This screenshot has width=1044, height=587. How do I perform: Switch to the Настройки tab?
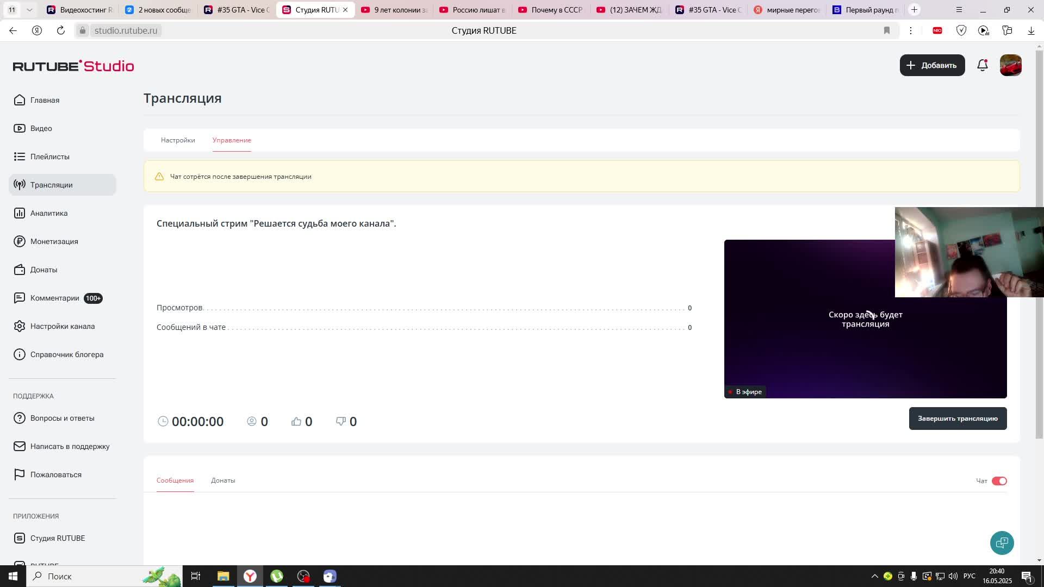(178, 140)
